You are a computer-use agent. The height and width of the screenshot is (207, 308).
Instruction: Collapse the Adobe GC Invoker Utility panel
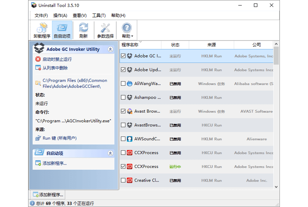[110, 49]
